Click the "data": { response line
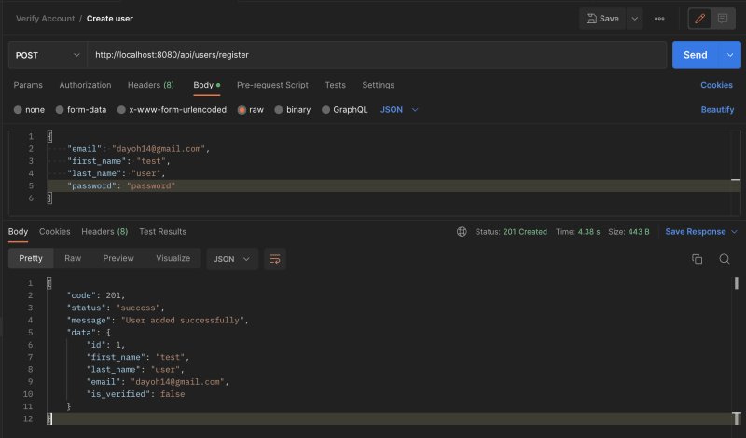 (x=89, y=333)
